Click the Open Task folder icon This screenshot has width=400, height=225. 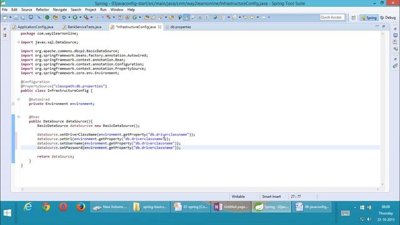(153, 17)
